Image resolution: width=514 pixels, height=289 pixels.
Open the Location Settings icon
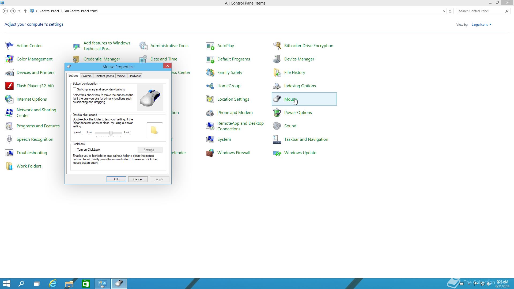(210, 99)
